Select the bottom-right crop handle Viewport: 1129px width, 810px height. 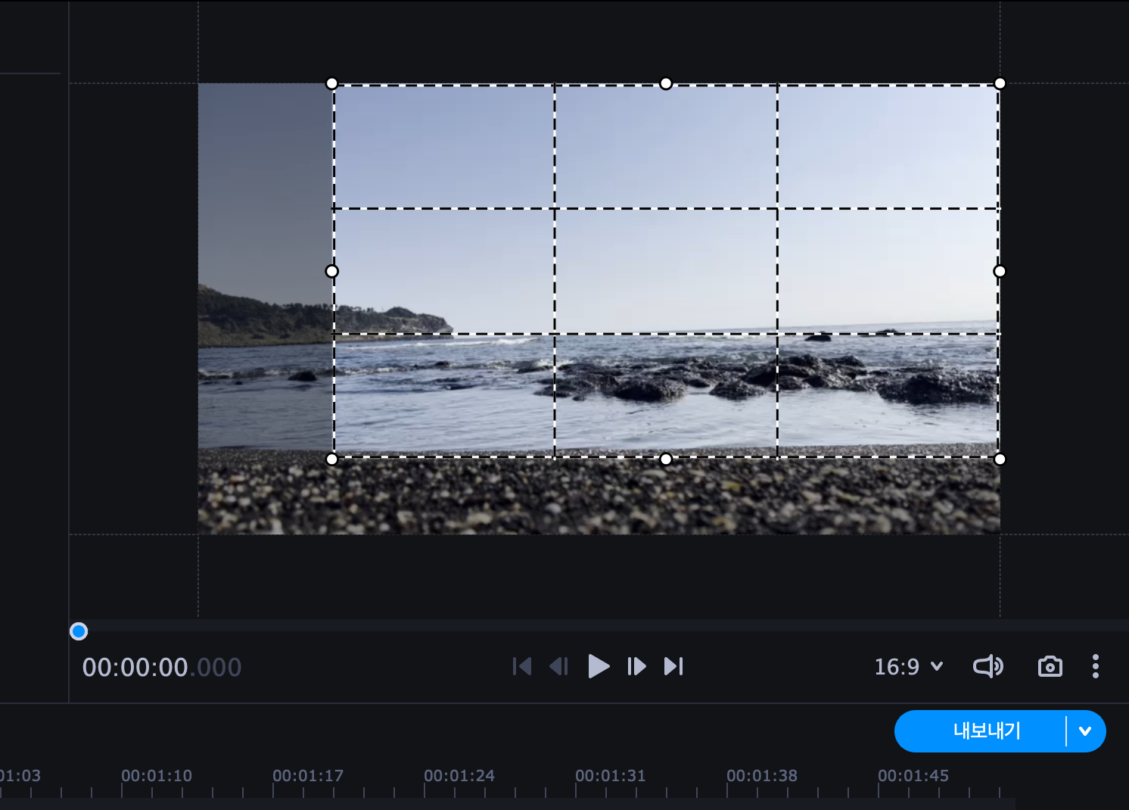click(1000, 459)
